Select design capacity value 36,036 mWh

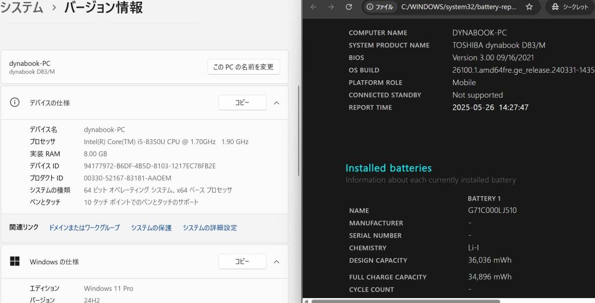pos(489,260)
